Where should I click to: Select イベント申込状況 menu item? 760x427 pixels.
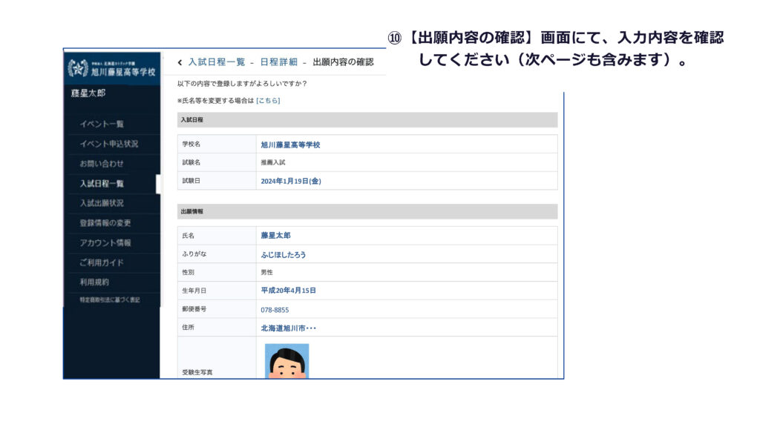tap(108, 144)
